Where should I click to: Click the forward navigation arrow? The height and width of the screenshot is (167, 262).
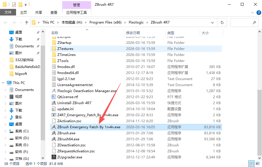point(14,22)
